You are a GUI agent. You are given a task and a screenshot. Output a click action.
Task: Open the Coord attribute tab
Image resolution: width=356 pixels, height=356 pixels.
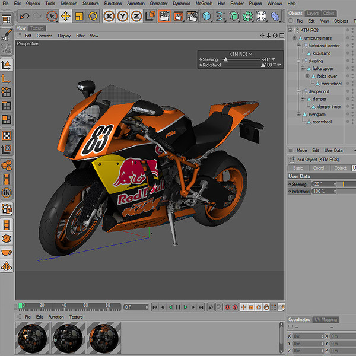(x=318, y=168)
